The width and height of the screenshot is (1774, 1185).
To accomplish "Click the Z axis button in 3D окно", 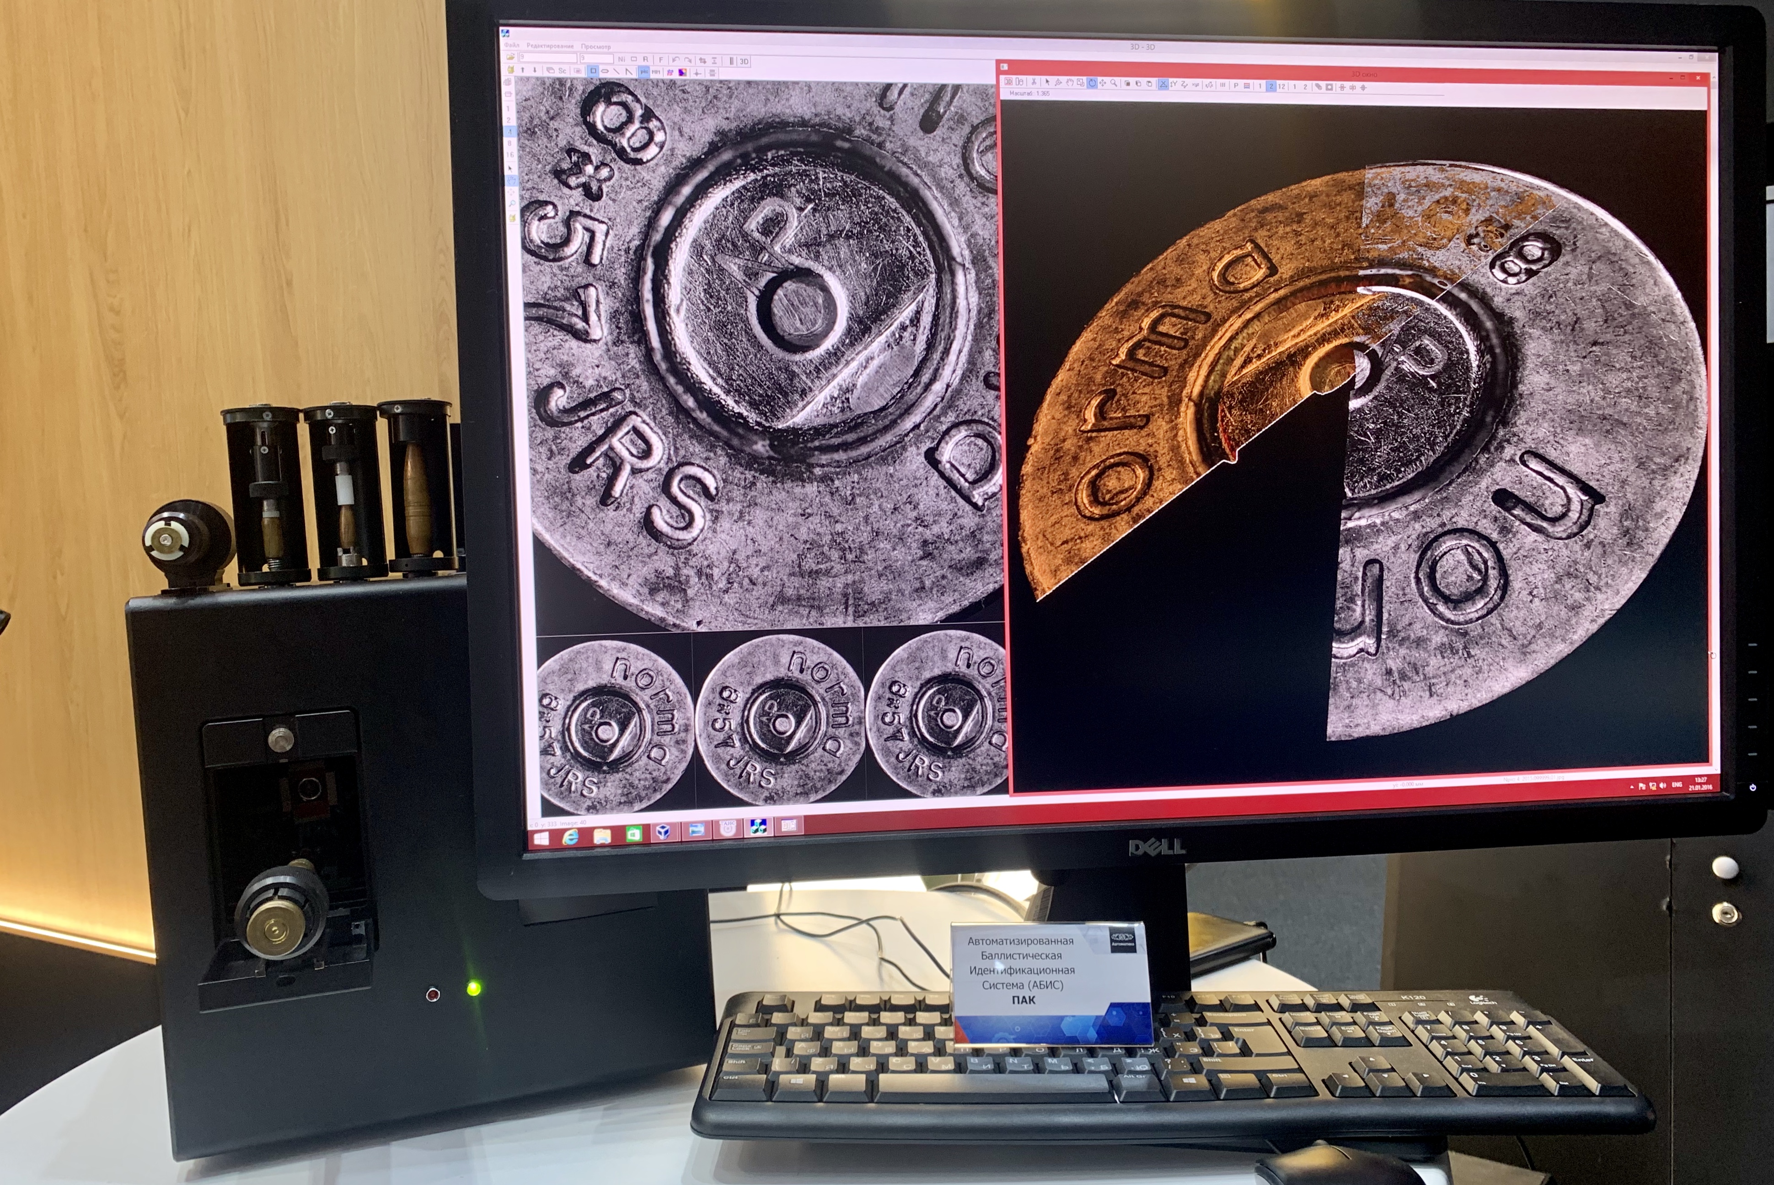I will [x=1184, y=85].
